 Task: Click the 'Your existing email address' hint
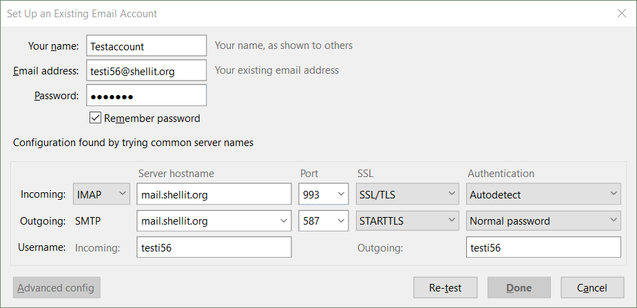pyautogui.click(x=277, y=70)
